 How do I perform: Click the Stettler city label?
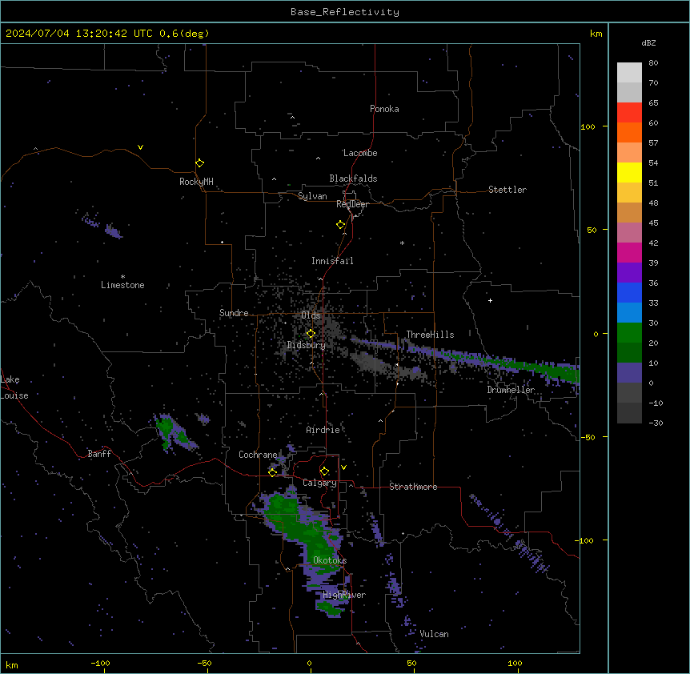point(507,190)
